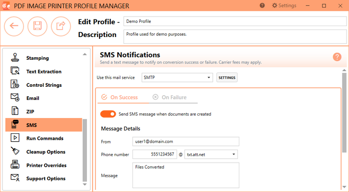Screen dimensions: 349x192
Task: Click the Email envelope icon
Action: (15, 98)
